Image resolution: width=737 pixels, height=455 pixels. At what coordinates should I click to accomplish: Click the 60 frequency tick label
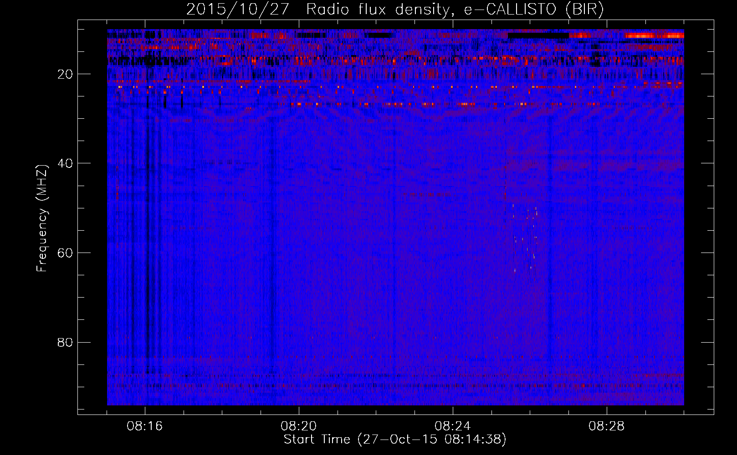tap(65, 253)
